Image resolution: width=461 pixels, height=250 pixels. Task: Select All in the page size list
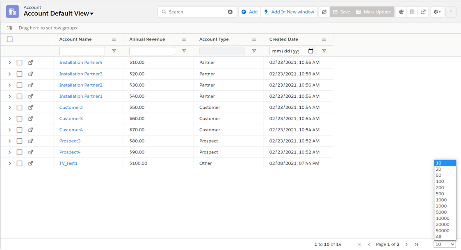tap(438, 236)
